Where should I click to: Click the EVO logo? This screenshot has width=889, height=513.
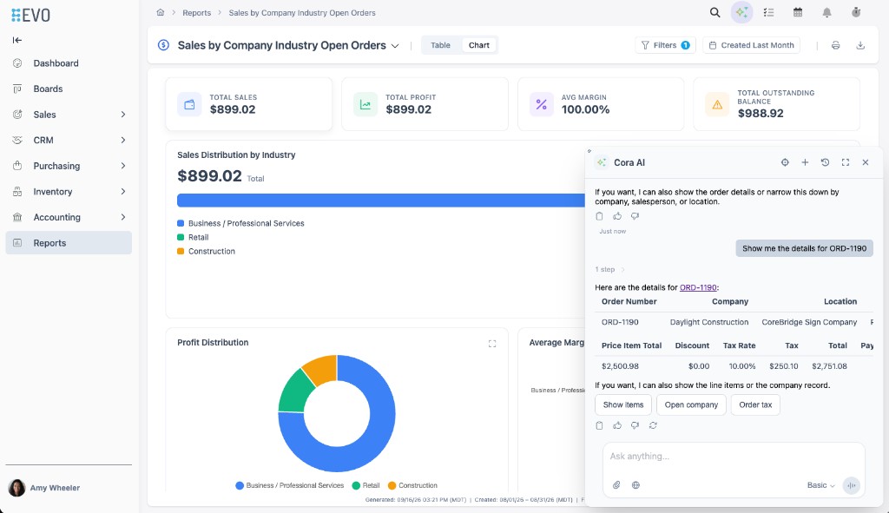coord(30,15)
